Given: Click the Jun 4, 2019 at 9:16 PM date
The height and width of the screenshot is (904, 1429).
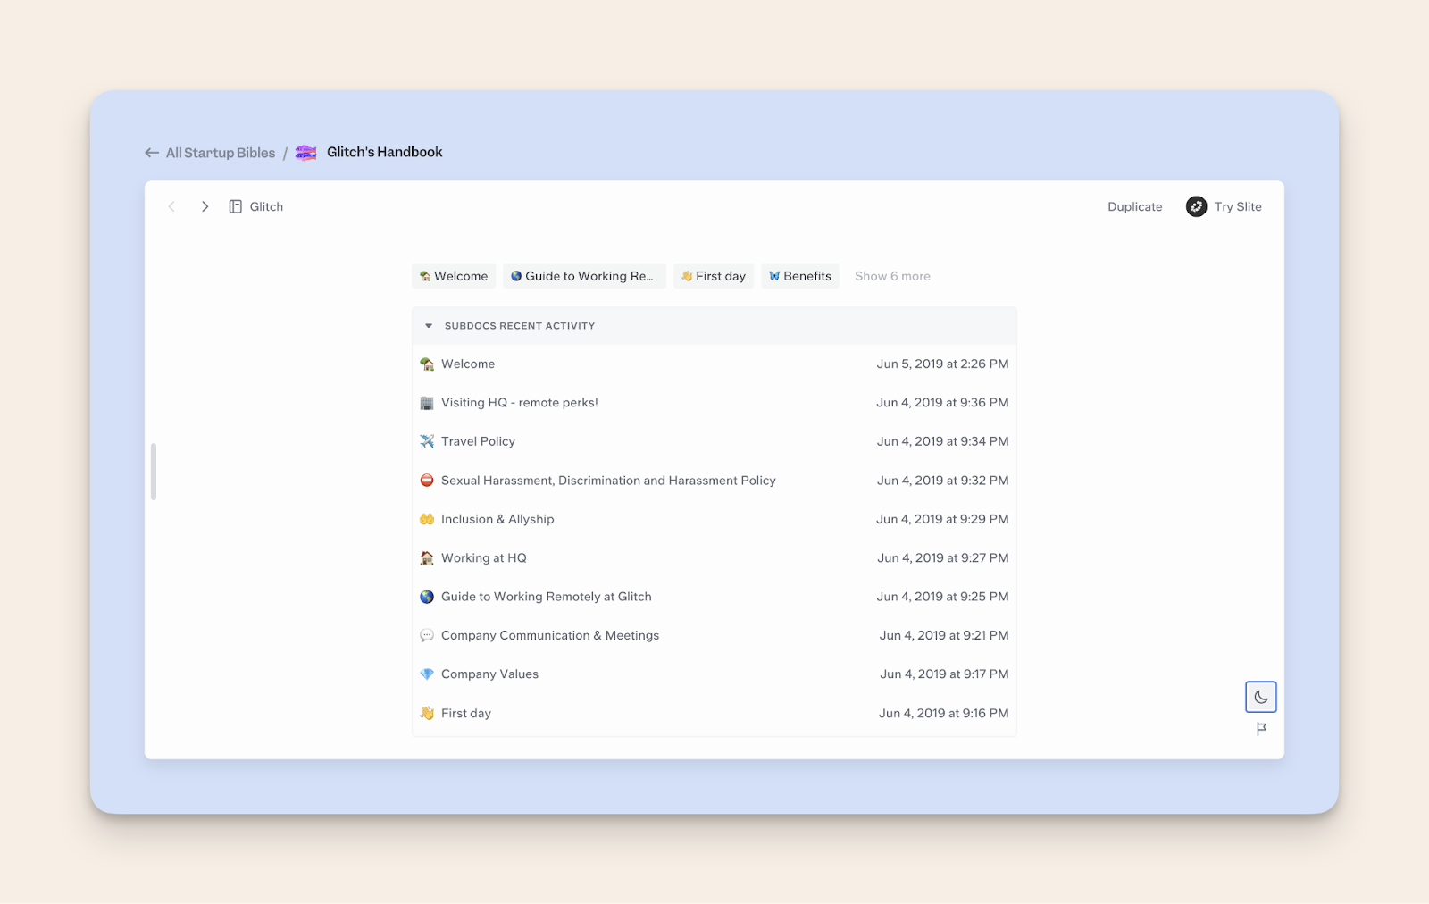Looking at the screenshot, I should pyautogui.click(x=944, y=713).
